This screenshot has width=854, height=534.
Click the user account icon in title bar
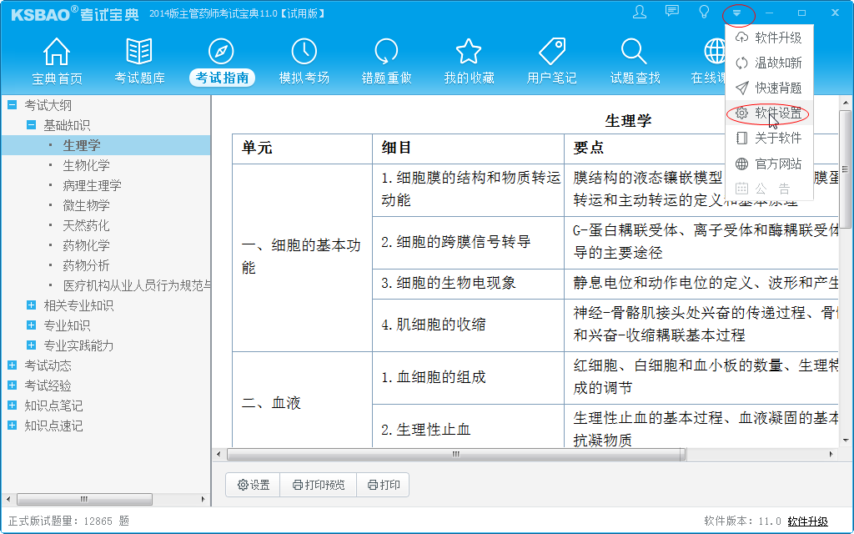tap(640, 12)
